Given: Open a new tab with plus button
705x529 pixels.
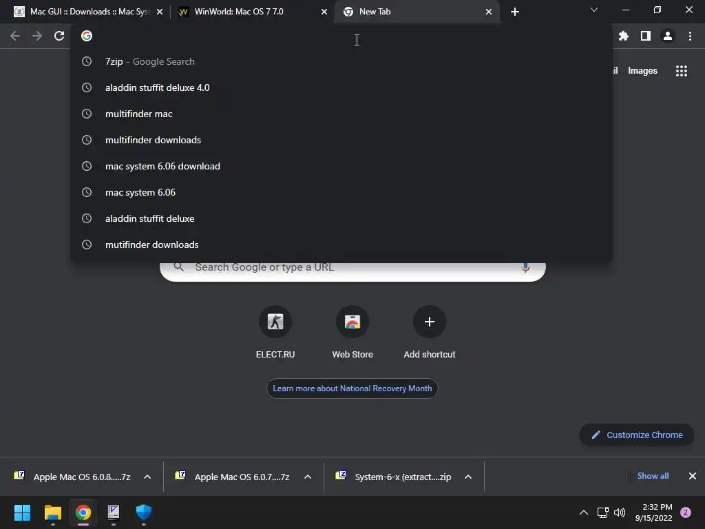Looking at the screenshot, I should pos(515,12).
